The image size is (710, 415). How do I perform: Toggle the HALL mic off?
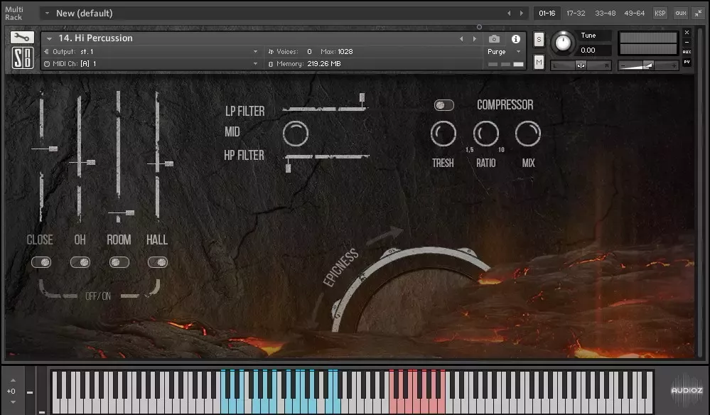tap(158, 262)
